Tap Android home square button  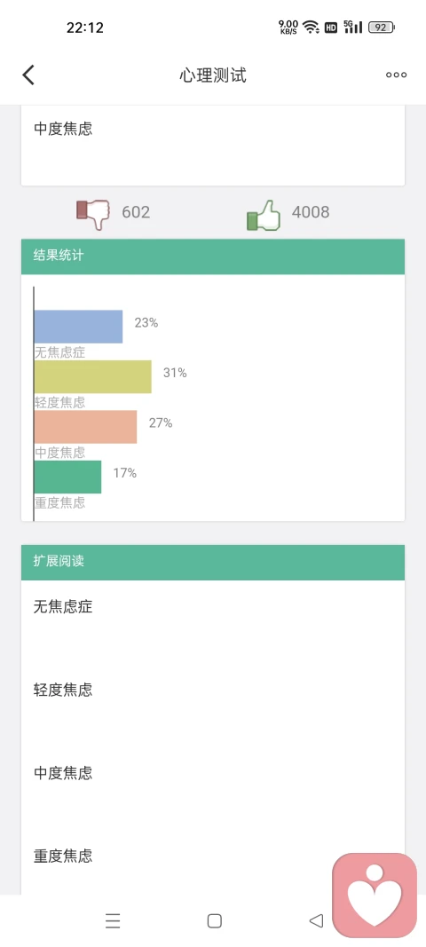(215, 920)
